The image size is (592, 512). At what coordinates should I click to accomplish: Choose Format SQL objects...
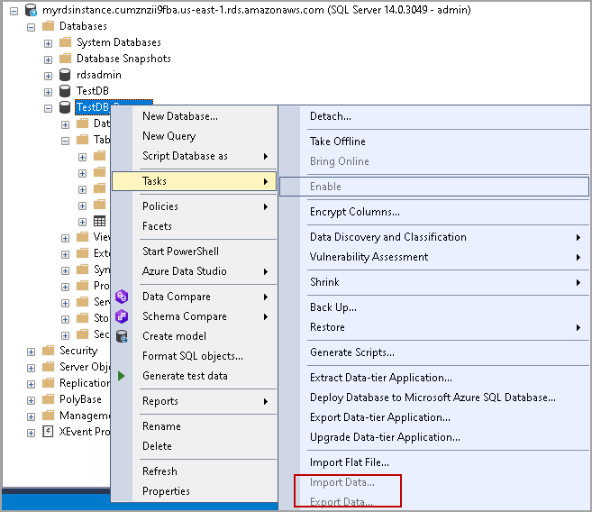(x=195, y=356)
